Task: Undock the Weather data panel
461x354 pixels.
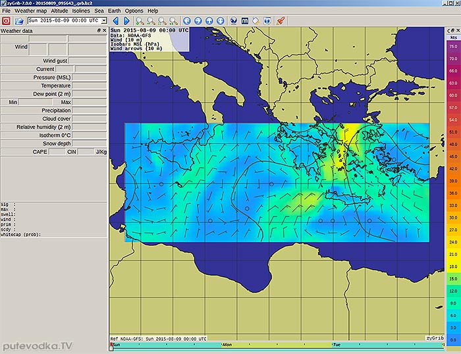Action: (x=99, y=30)
